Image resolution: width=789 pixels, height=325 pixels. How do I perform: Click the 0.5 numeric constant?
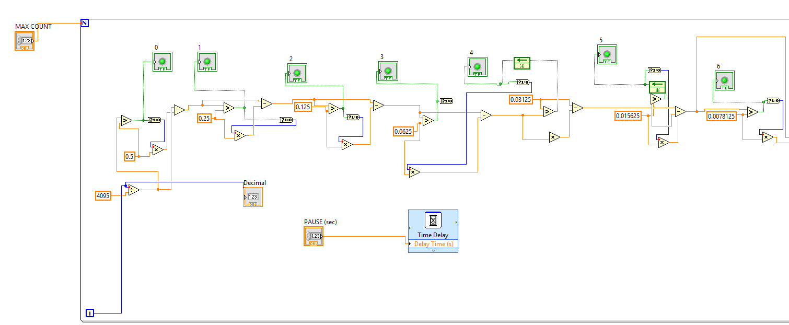pyautogui.click(x=130, y=156)
